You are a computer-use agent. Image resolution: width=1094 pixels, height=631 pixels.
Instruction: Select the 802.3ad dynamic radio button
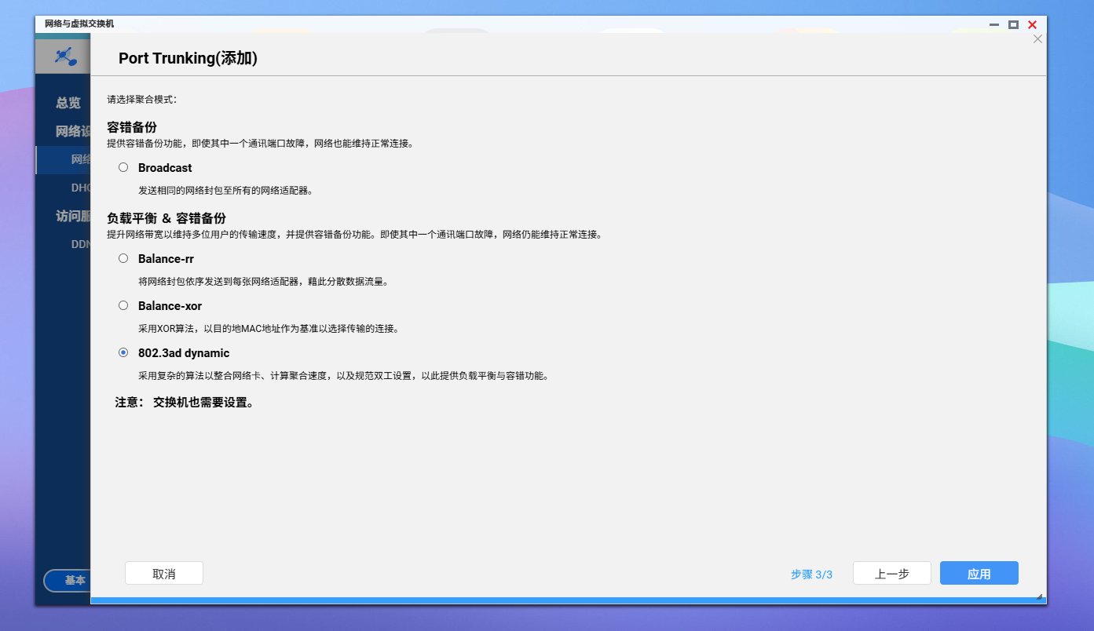tap(123, 352)
